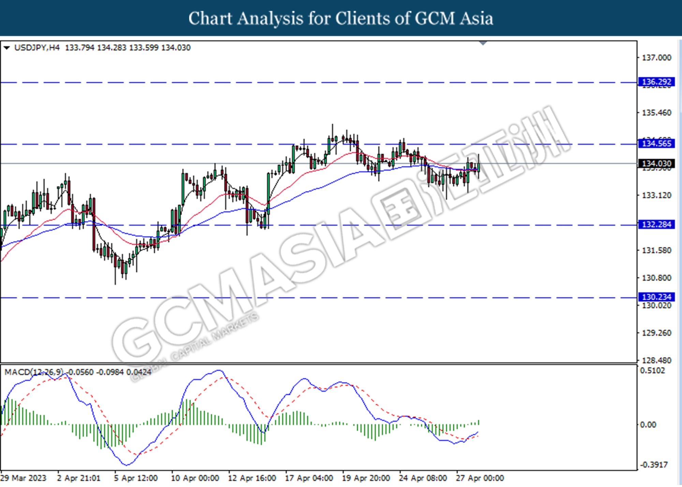682x487 pixels.
Task: Click the 27 Apr 00:00 time label
Action: [480, 478]
